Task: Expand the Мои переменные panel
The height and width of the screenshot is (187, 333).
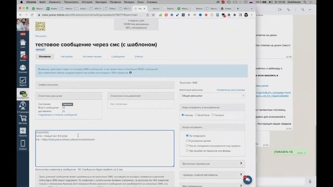Action: click(x=212, y=185)
